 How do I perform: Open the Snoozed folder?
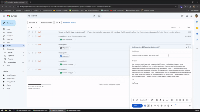click(x=9, y=36)
